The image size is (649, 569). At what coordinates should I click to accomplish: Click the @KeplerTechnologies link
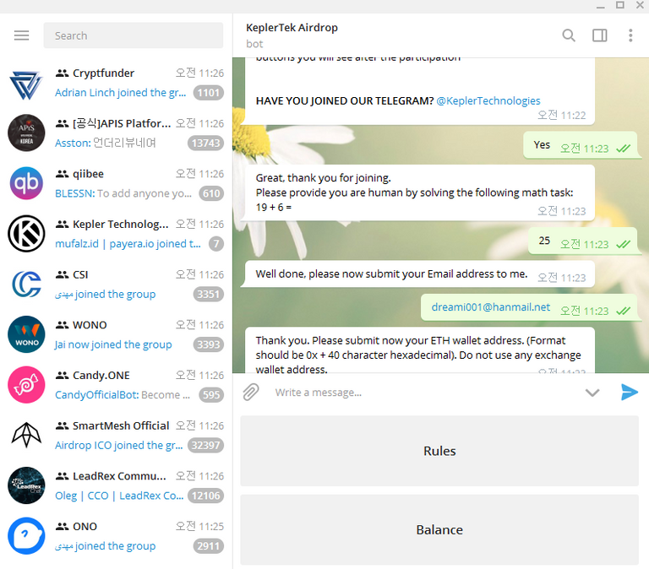488,100
